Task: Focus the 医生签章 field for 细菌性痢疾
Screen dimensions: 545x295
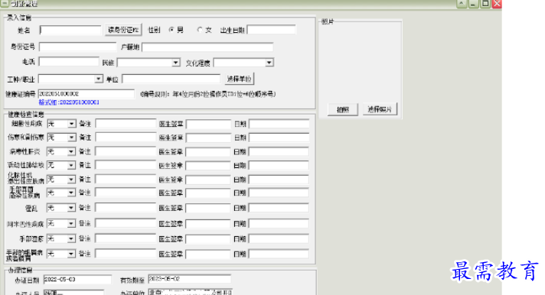Action: [208, 124]
